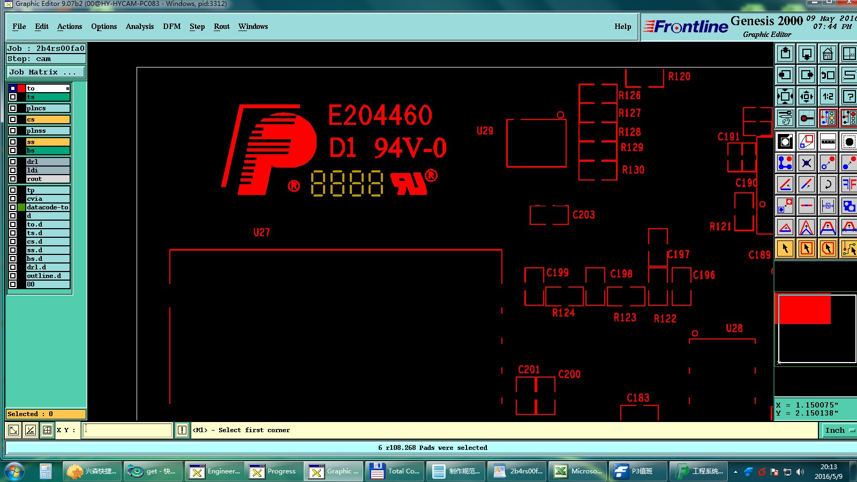
Task: Open the Analysis menu
Action: coord(140,26)
